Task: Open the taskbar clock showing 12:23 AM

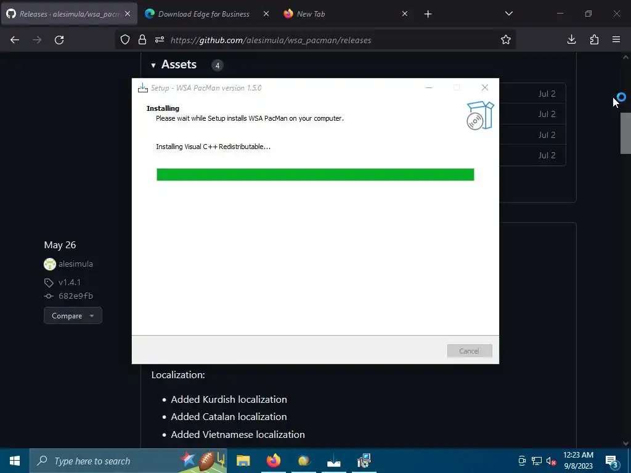Action: click(x=578, y=461)
